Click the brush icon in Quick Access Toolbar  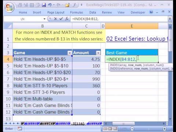[x=74, y=5]
